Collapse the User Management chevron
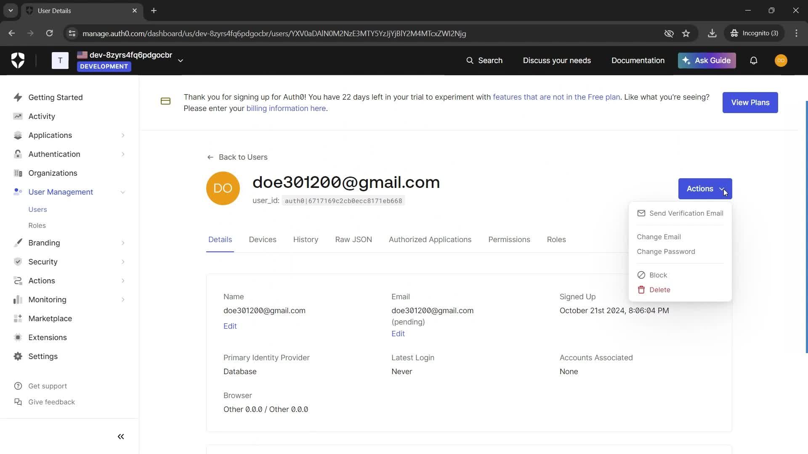Image resolution: width=808 pixels, height=454 pixels. click(123, 192)
